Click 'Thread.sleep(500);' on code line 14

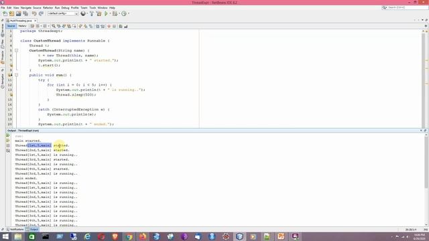coord(76,94)
